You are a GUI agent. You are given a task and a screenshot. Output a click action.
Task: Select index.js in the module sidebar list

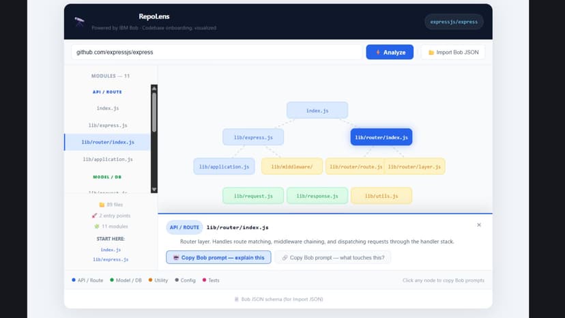[x=108, y=109]
